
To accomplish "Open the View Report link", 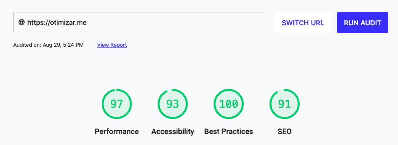I will pyautogui.click(x=112, y=45).
